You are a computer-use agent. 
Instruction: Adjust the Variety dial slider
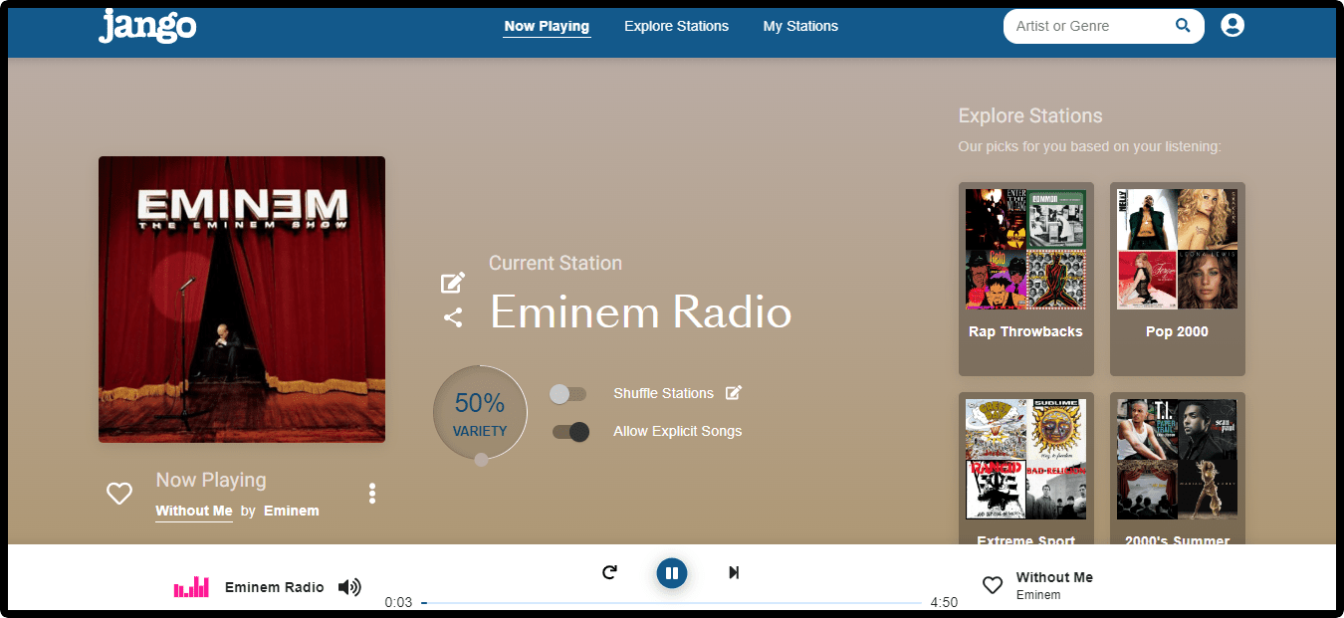(x=480, y=459)
